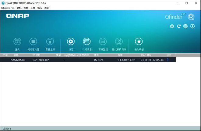Open the Network Drives (网络驱动器) icon

tap(33, 41)
